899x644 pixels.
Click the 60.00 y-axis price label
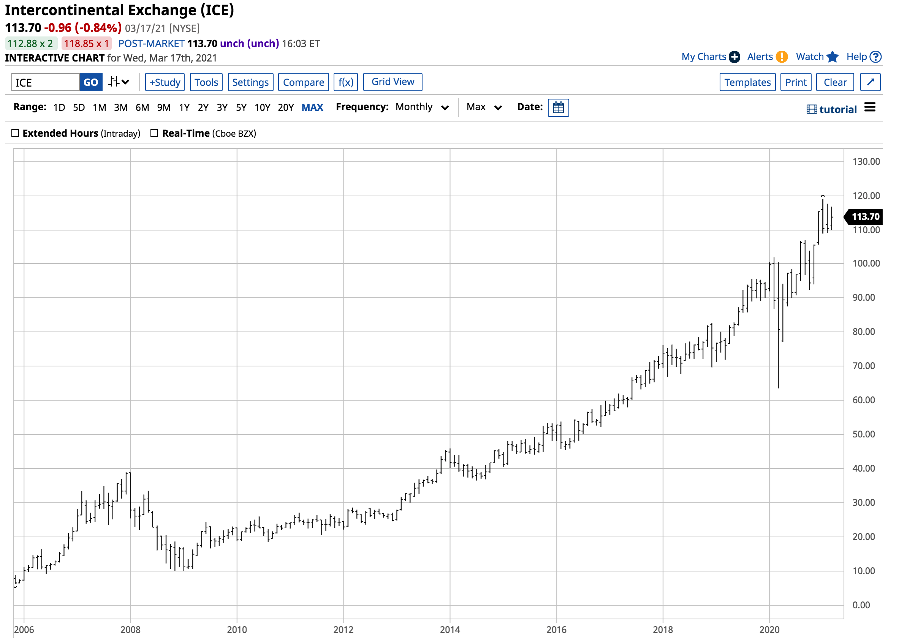click(x=864, y=400)
